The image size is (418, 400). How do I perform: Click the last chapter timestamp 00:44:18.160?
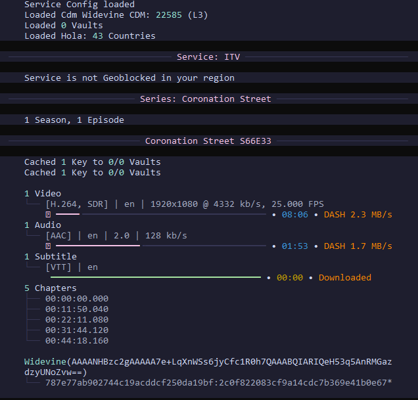77,341
